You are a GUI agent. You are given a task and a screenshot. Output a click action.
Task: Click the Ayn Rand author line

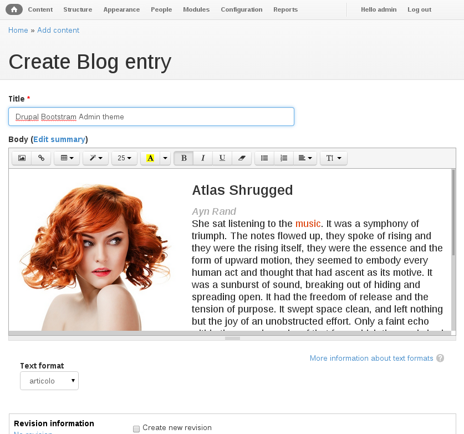click(x=214, y=211)
